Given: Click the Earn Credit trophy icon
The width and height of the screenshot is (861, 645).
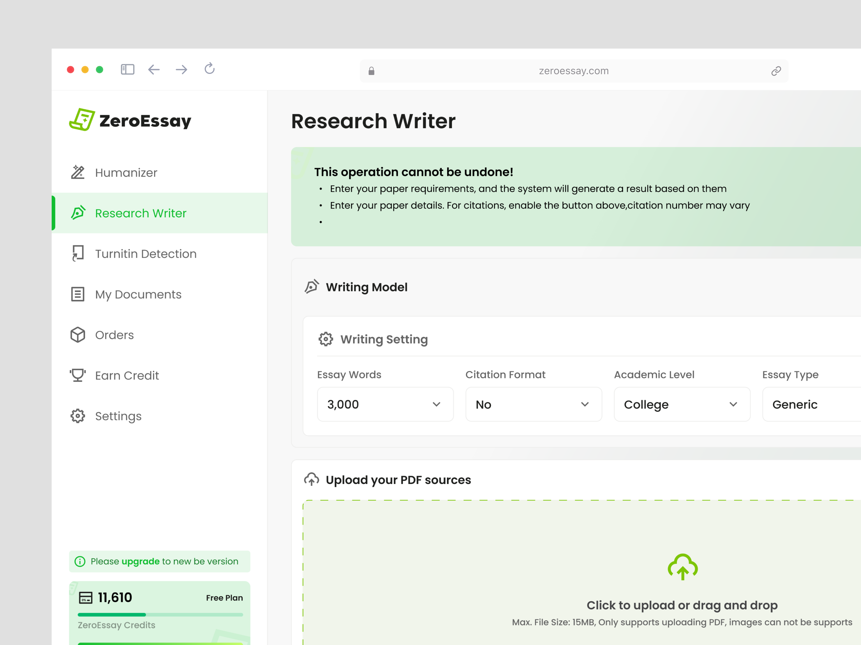Looking at the screenshot, I should pos(78,375).
